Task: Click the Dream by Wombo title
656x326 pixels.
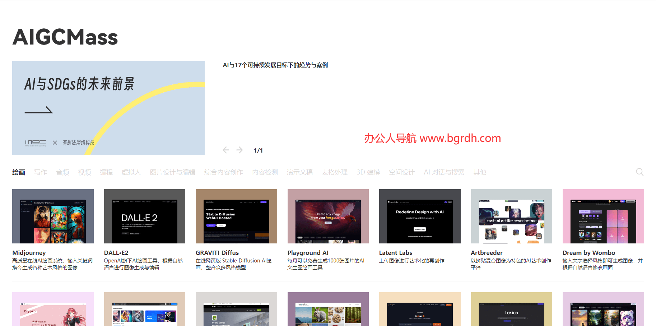Action: 588,253
